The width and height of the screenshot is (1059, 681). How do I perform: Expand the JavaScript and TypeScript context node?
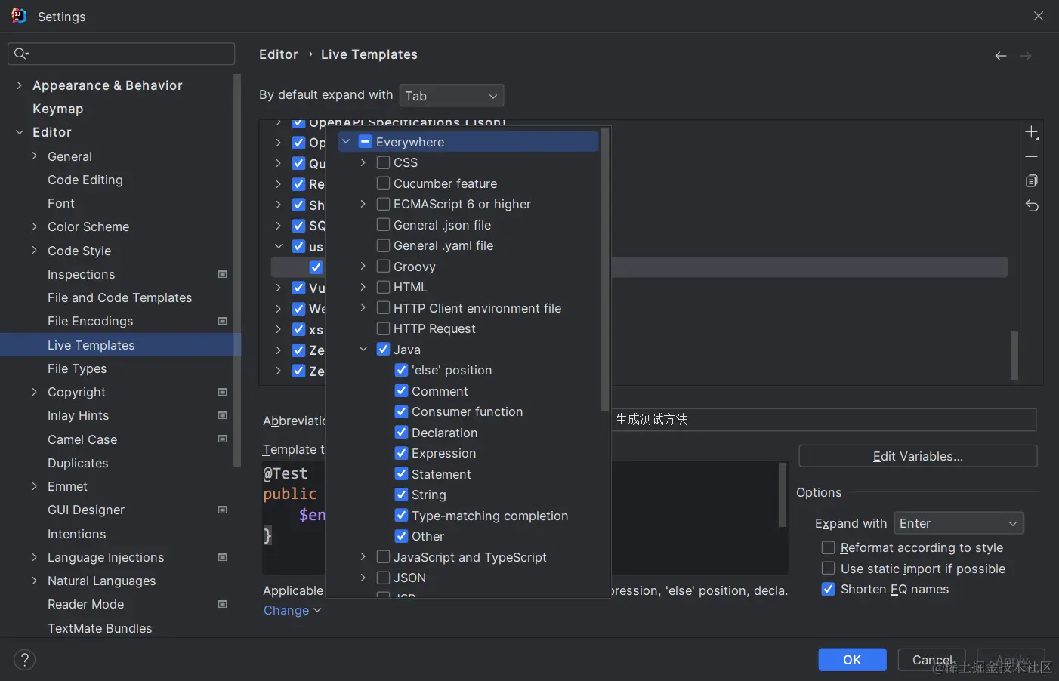pos(363,557)
